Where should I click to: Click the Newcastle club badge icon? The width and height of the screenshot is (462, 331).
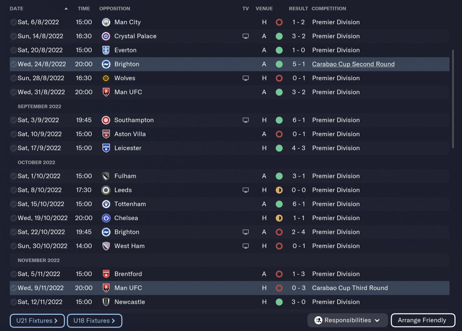(x=106, y=302)
